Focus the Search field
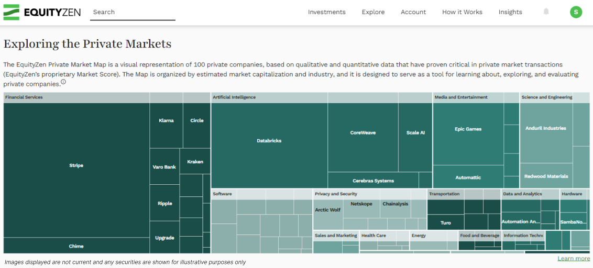Viewport: 593px width, 268px height. (x=133, y=12)
